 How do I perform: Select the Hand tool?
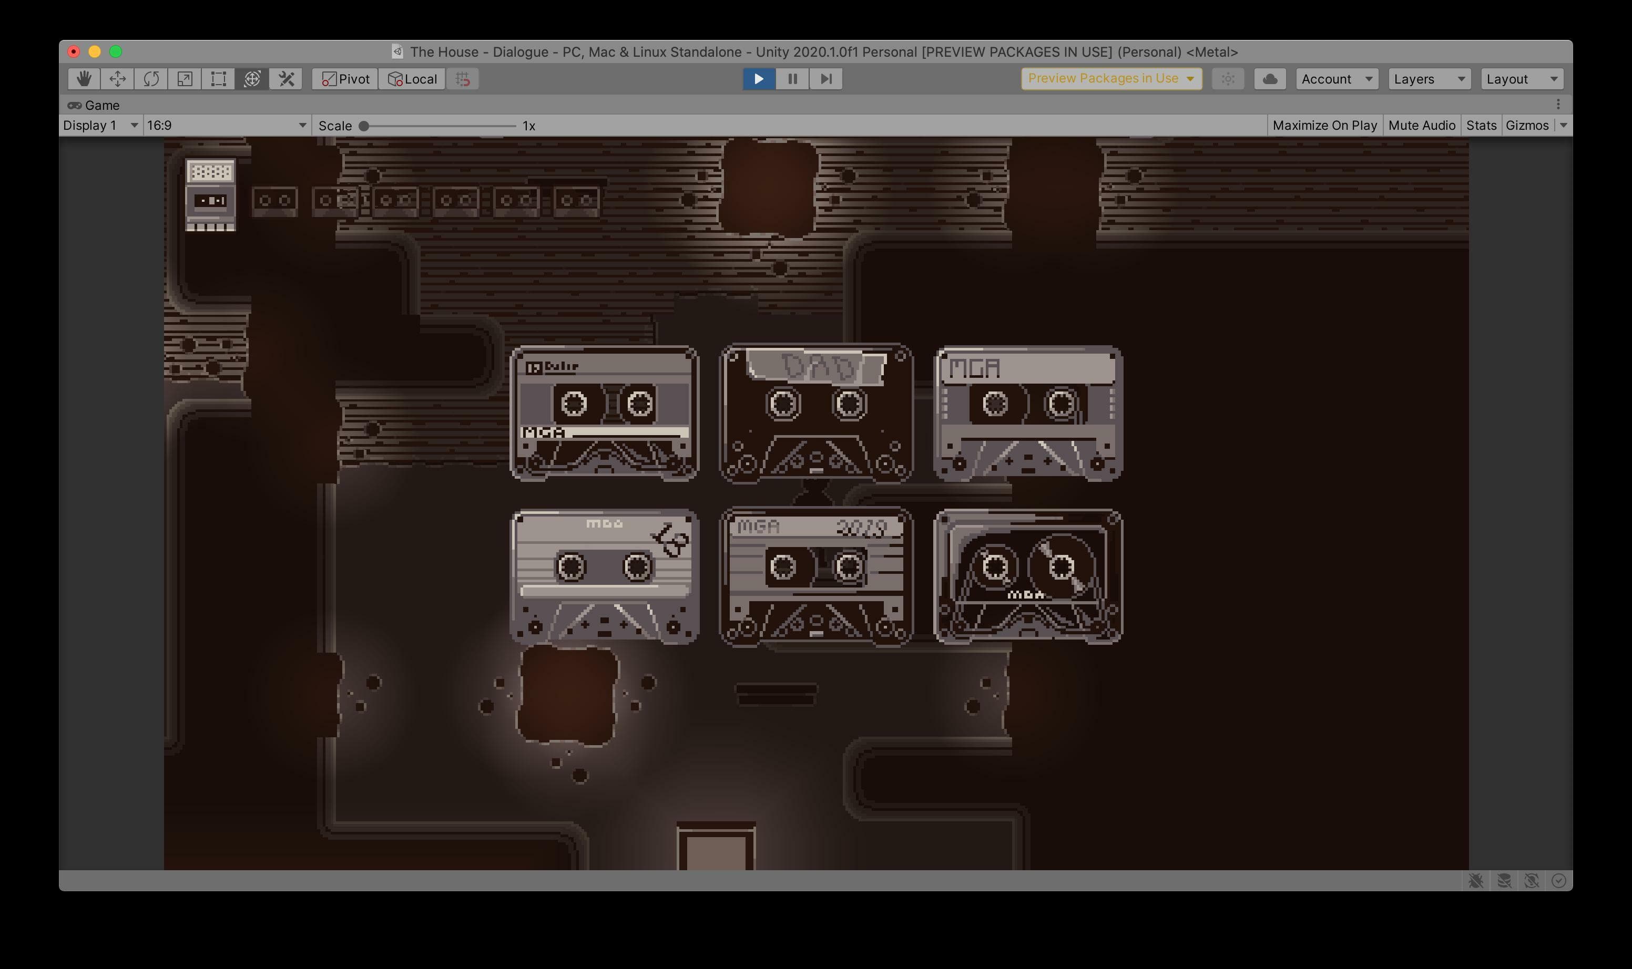84,79
